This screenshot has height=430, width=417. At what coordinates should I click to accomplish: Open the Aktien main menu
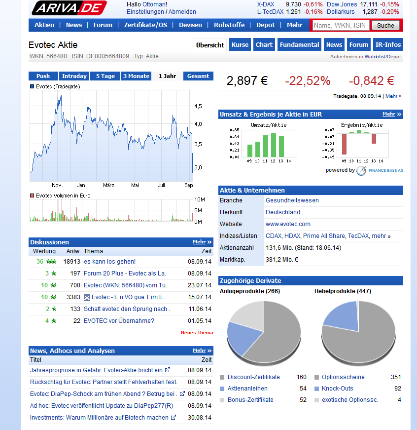coord(44,25)
